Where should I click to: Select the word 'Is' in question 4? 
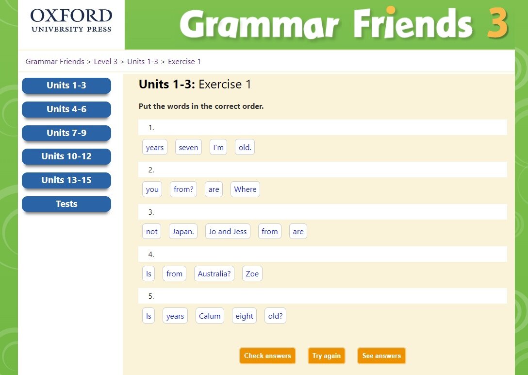(x=148, y=273)
